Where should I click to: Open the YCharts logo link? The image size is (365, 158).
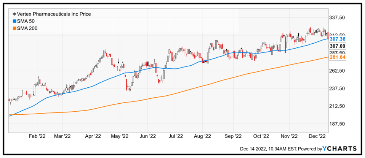click(x=339, y=148)
